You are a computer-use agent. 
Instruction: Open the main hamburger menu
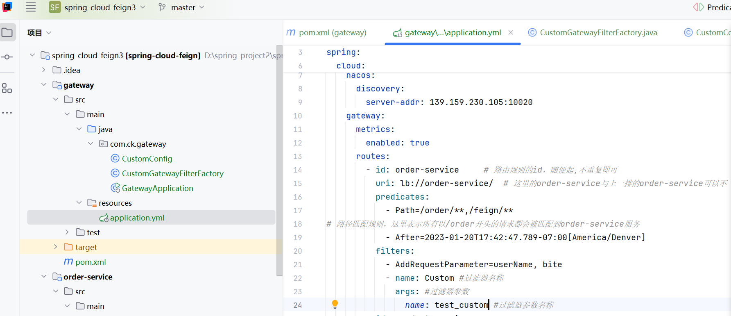(31, 7)
